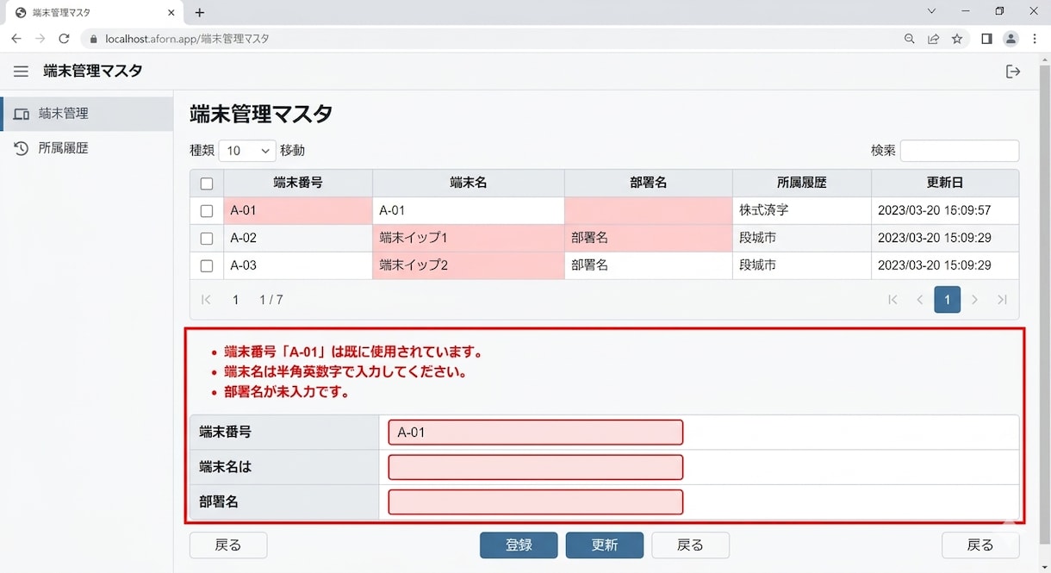The width and height of the screenshot is (1051, 573).
Task: Click the 端末イップ1 cell
Action: [x=469, y=239]
